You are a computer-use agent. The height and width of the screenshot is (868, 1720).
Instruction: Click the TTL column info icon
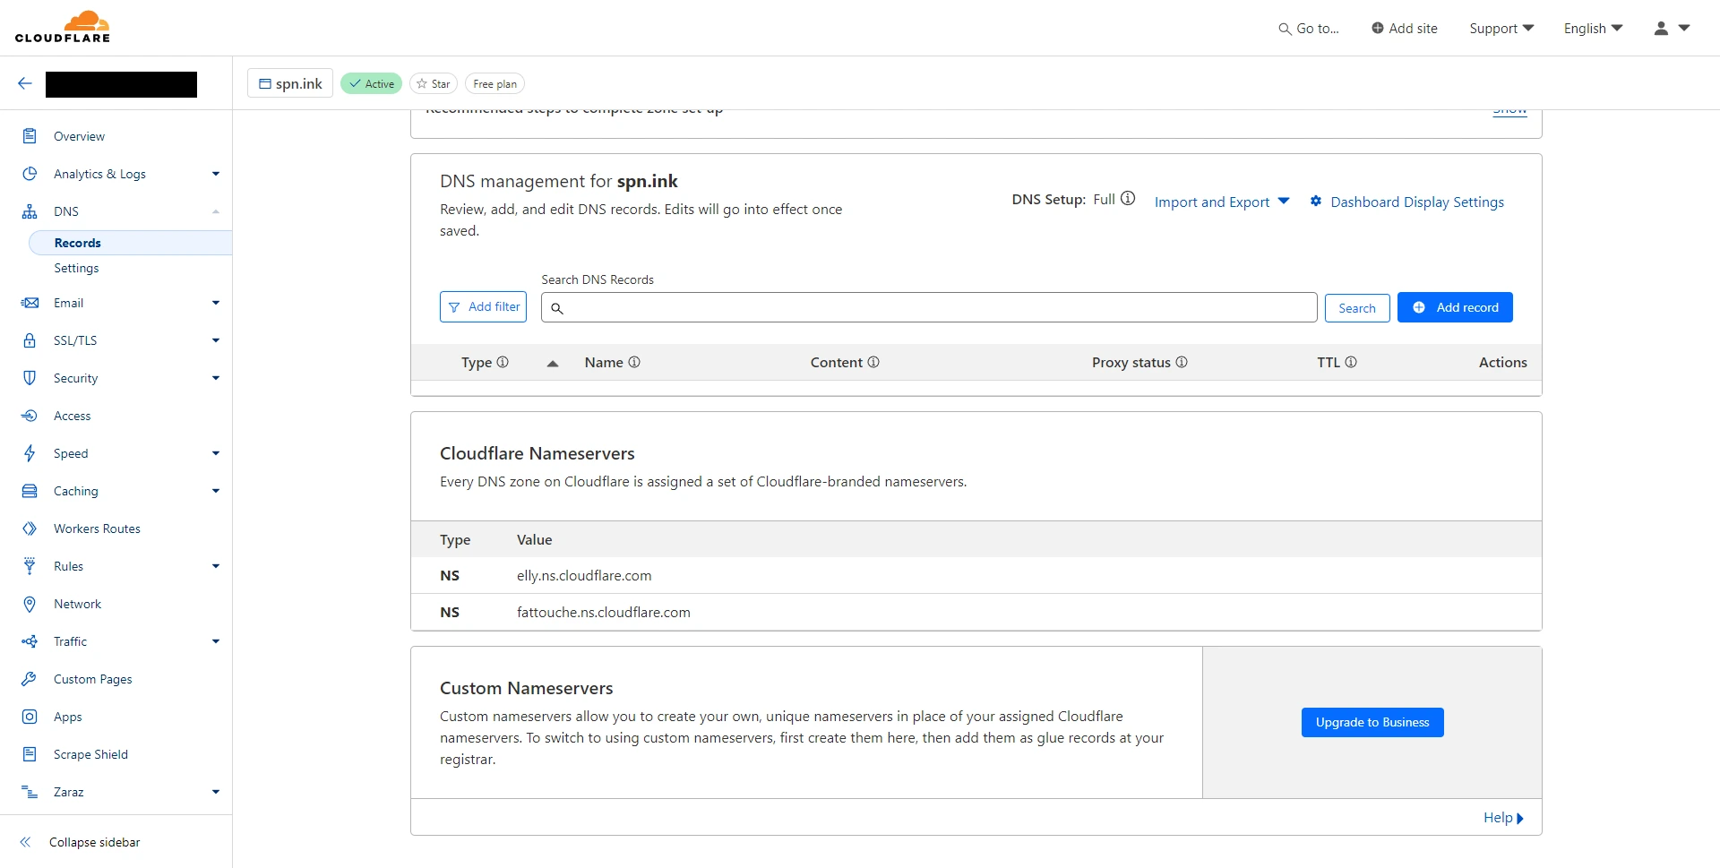(1351, 362)
